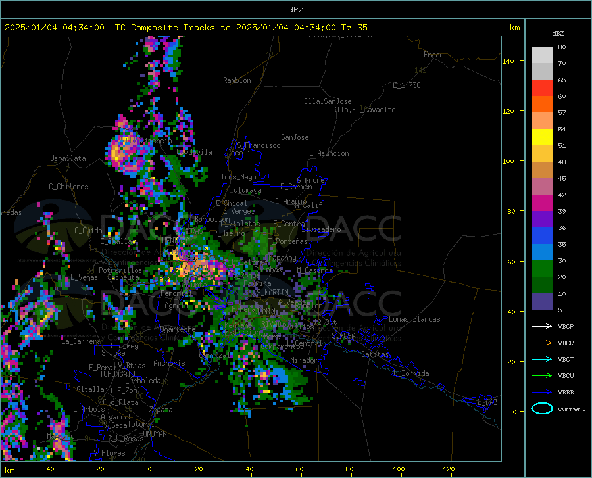Select the light orange 54-57 dBZ swatch
This screenshot has width=592, height=478.
pos(542,121)
